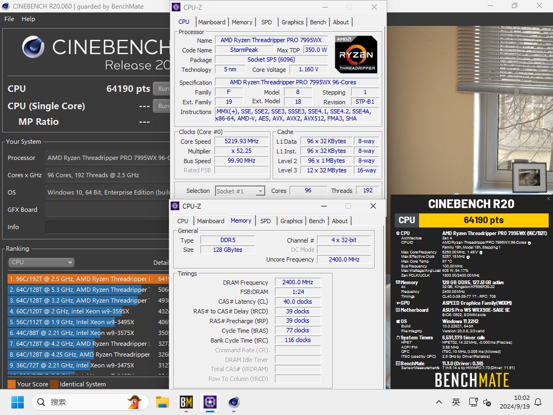Select Graphics tab in lower CPU-Z
The height and width of the screenshot is (415, 553).
[291, 221]
